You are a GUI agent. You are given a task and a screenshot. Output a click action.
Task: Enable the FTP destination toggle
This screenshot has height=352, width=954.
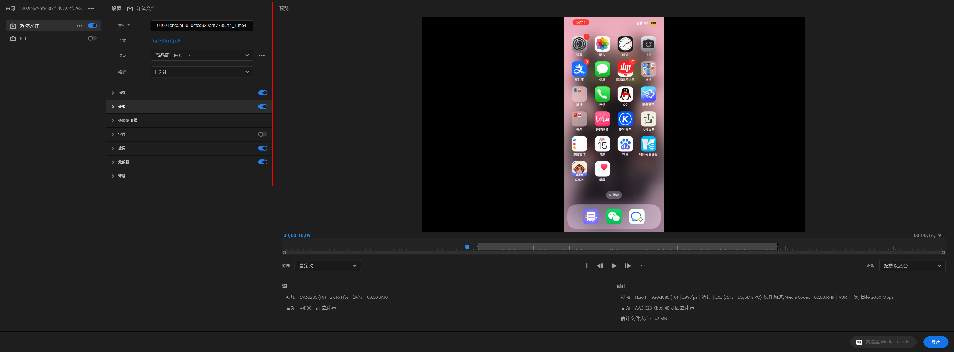click(92, 39)
